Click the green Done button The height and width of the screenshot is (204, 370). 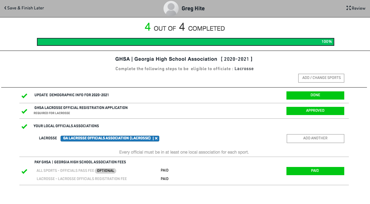point(315,95)
